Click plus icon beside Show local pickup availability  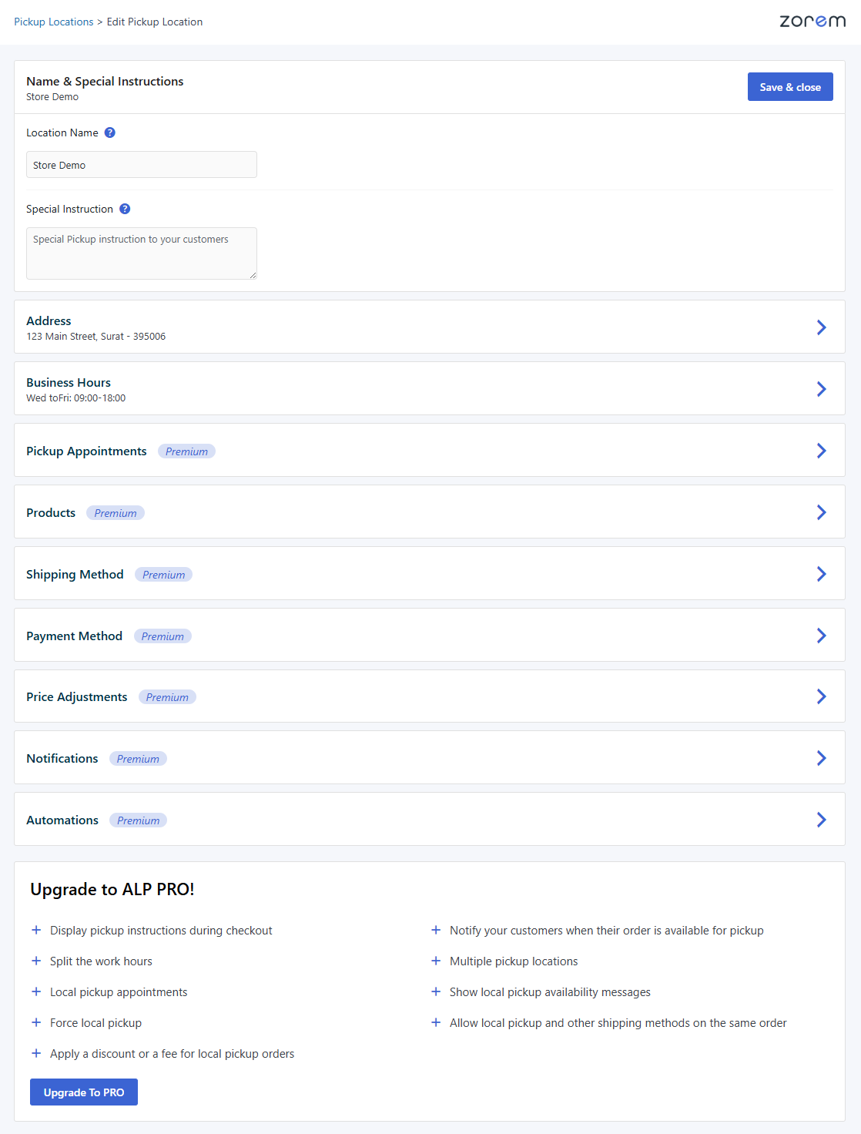point(436,991)
